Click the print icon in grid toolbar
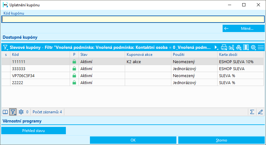266x145 pixels. click(x=224, y=47)
